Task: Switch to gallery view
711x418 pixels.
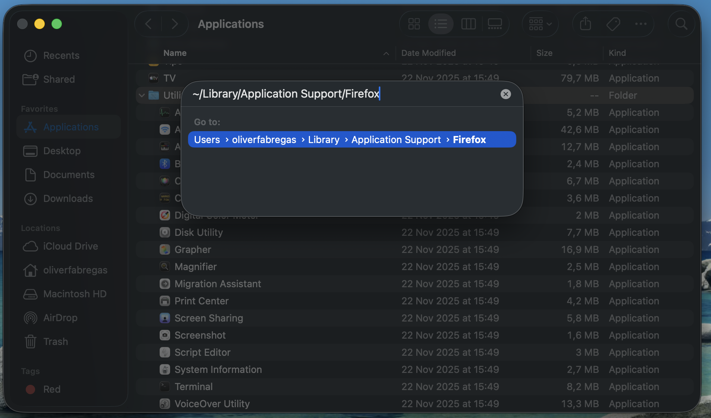Action: (495, 23)
